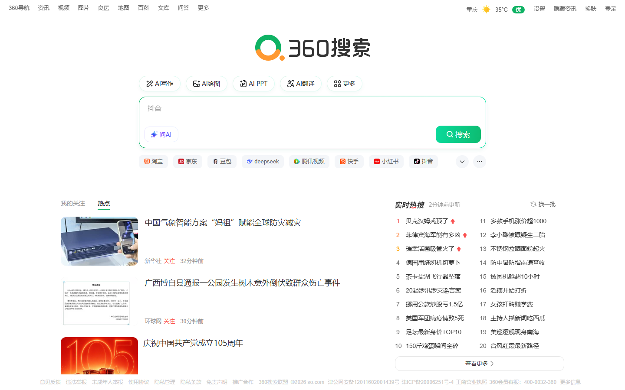Click the sunny weather icon

tap(486, 9)
